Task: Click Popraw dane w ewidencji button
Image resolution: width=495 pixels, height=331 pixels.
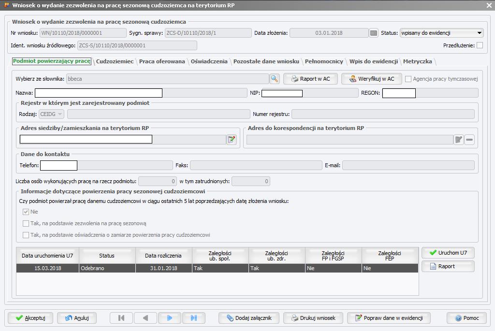Action: 389,318
